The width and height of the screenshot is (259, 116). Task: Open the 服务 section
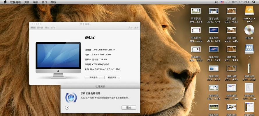pos(136,28)
